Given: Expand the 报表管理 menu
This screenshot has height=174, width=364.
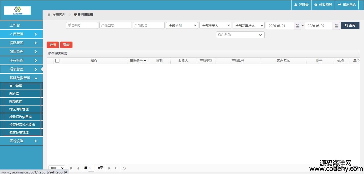Looking at the screenshot, I should 21,69.
